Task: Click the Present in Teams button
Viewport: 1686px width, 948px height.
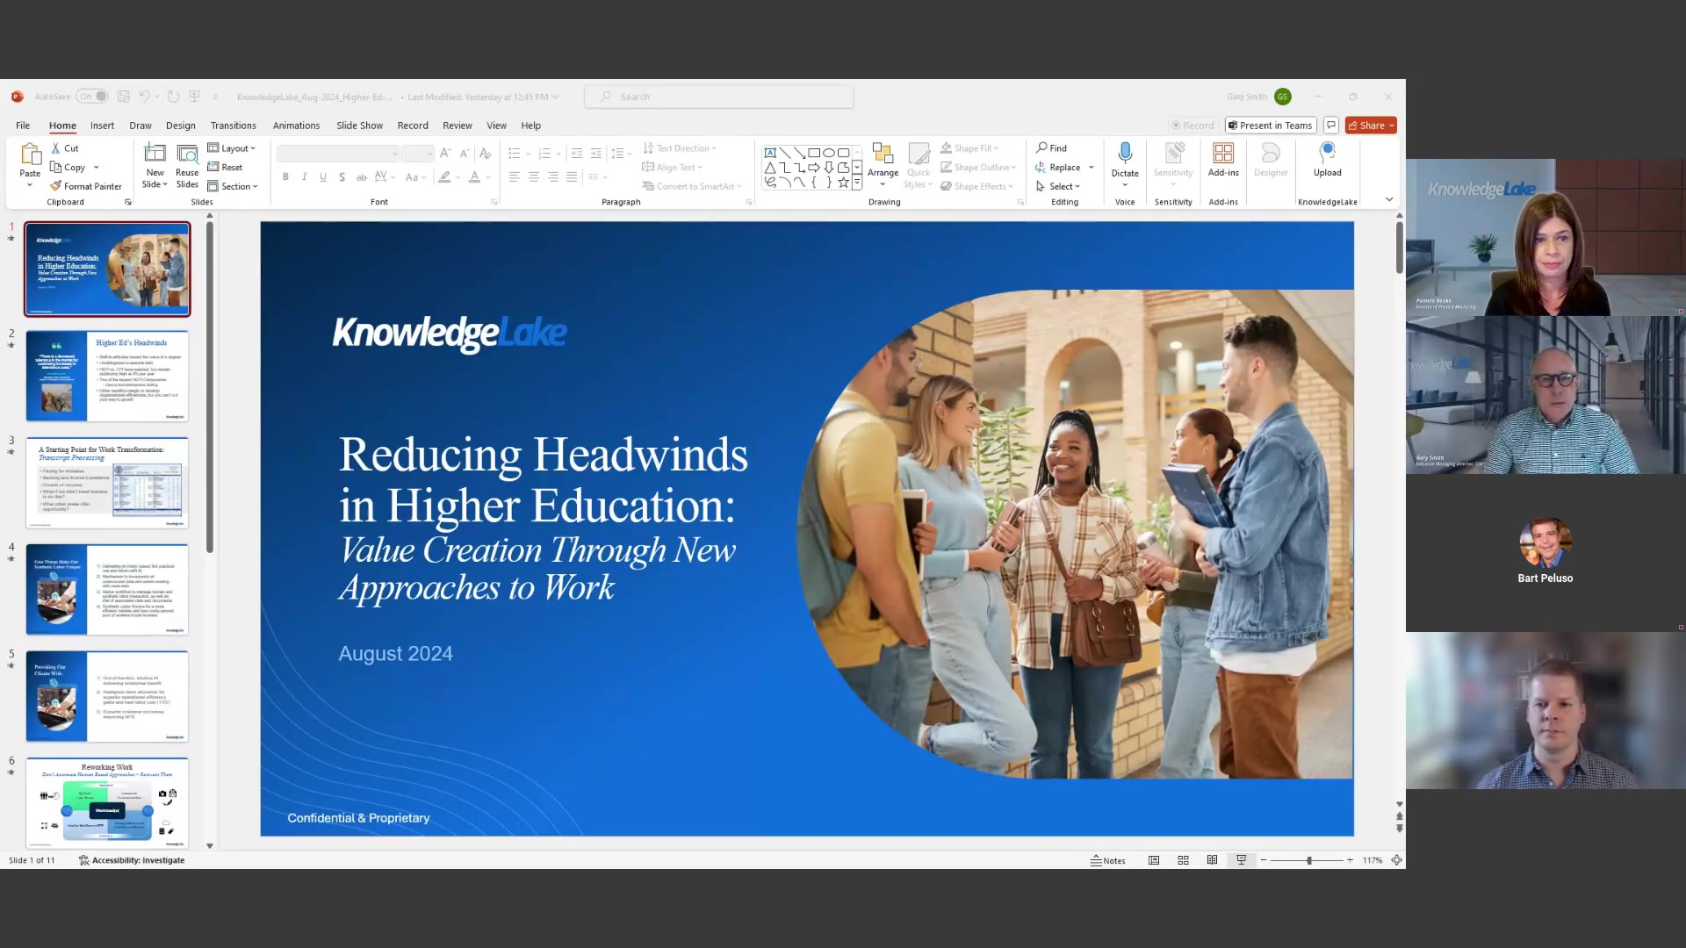Action: [1271, 126]
